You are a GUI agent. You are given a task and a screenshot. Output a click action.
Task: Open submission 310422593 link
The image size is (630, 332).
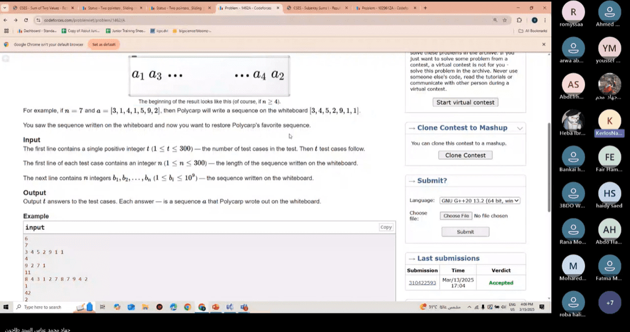click(422, 283)
